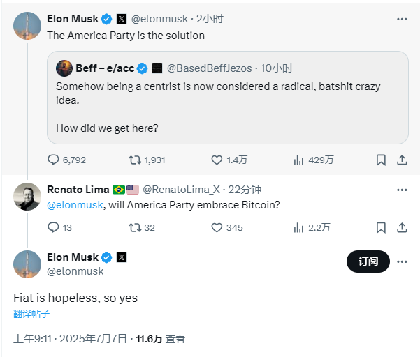Click the 订阅 subscribe button
420x357 pixels.
coord(368,261)
